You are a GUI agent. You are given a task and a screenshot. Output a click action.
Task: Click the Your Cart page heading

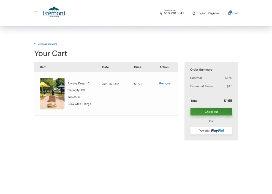tap(50, 53)
